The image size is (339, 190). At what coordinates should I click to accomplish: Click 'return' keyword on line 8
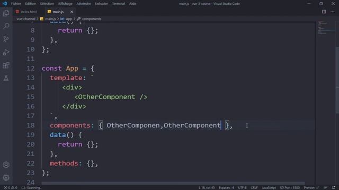tap(70, 31)
